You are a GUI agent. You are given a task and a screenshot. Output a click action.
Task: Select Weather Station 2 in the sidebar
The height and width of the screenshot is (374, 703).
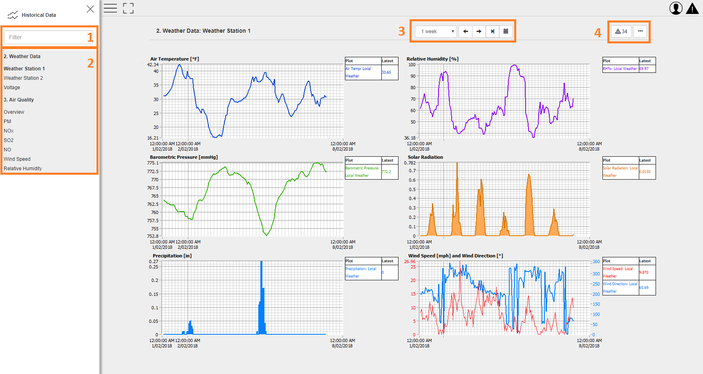[x=23, y=78]
